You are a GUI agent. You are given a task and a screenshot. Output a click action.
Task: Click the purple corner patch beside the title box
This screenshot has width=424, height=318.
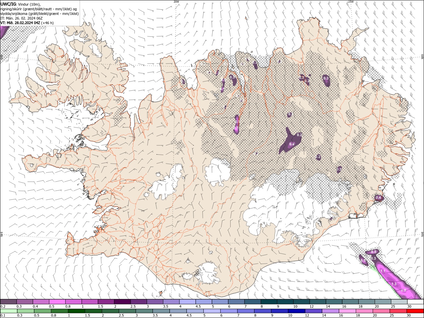click(x=3, y=31)
